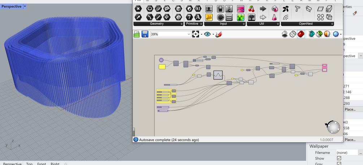This screenshot has width=363, height=165.
Task: Select the Point parameter icon (hexagon with X)
Action: (138, 9)
